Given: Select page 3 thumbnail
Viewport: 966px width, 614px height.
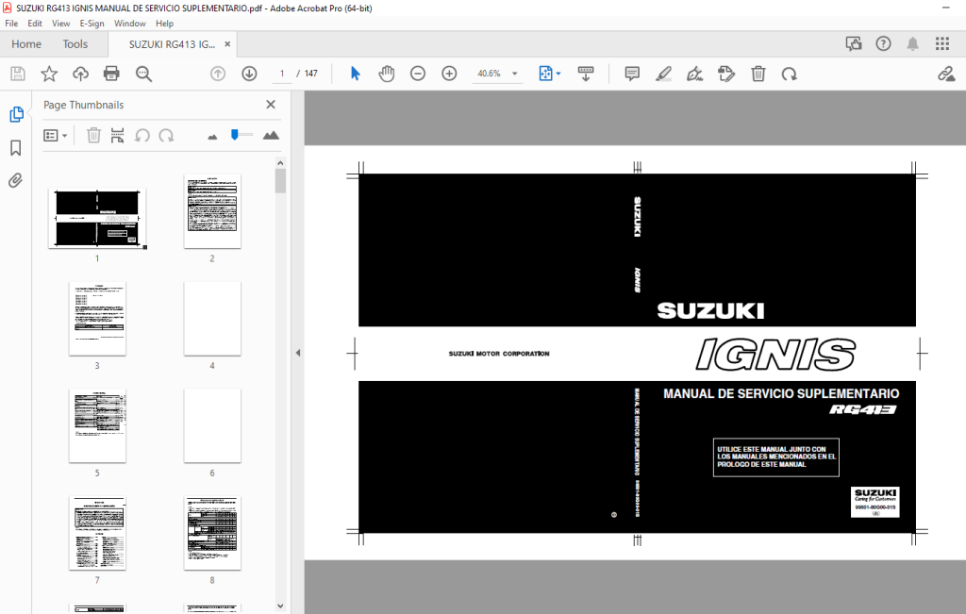Looking at the screenshot, I should [x=97, y=319].
